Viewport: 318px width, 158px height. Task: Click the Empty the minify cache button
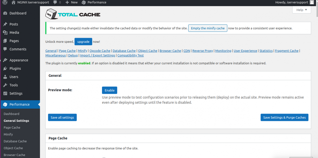pos(207,28)
